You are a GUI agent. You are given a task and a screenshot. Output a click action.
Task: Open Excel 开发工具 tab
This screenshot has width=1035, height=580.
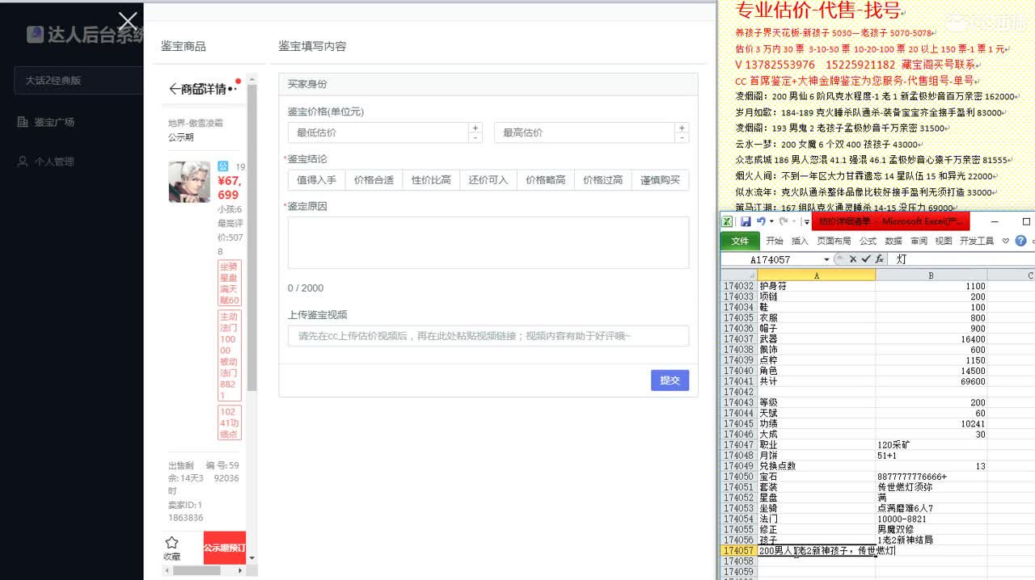(977, 241)
